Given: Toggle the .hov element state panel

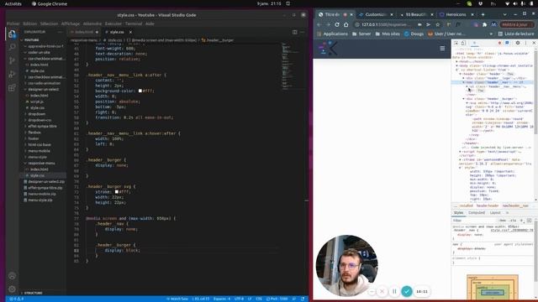Looking at the screenshot, I should pos(503,221).
